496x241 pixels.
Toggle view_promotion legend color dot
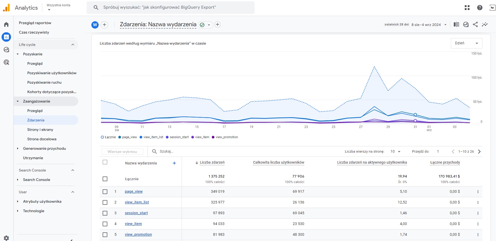pyautogui.click(x=213, y=137)
